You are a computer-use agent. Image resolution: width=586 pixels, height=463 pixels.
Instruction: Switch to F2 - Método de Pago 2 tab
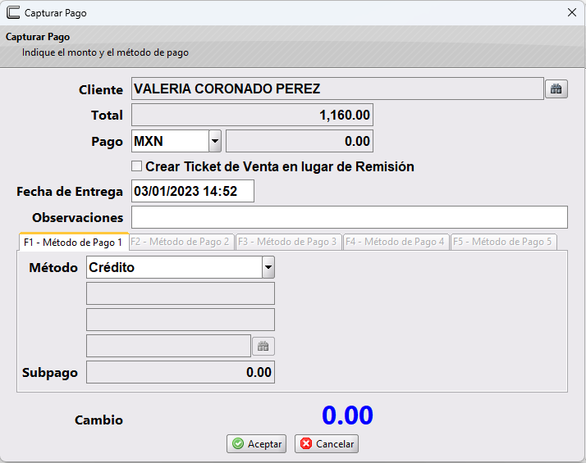181,242
